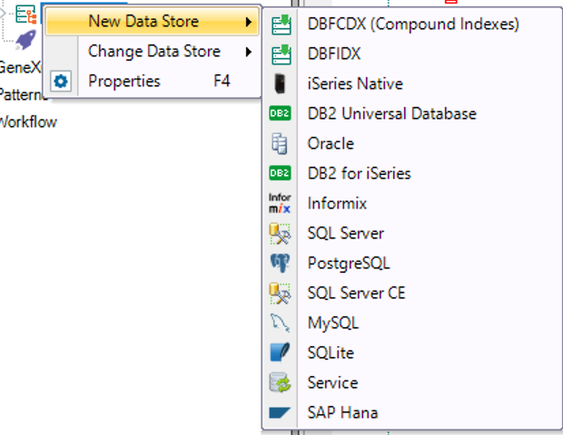The height and width of the screenshot is (435, 563).
Task: Open the New Data Store submenu
Action: point(153,22)
